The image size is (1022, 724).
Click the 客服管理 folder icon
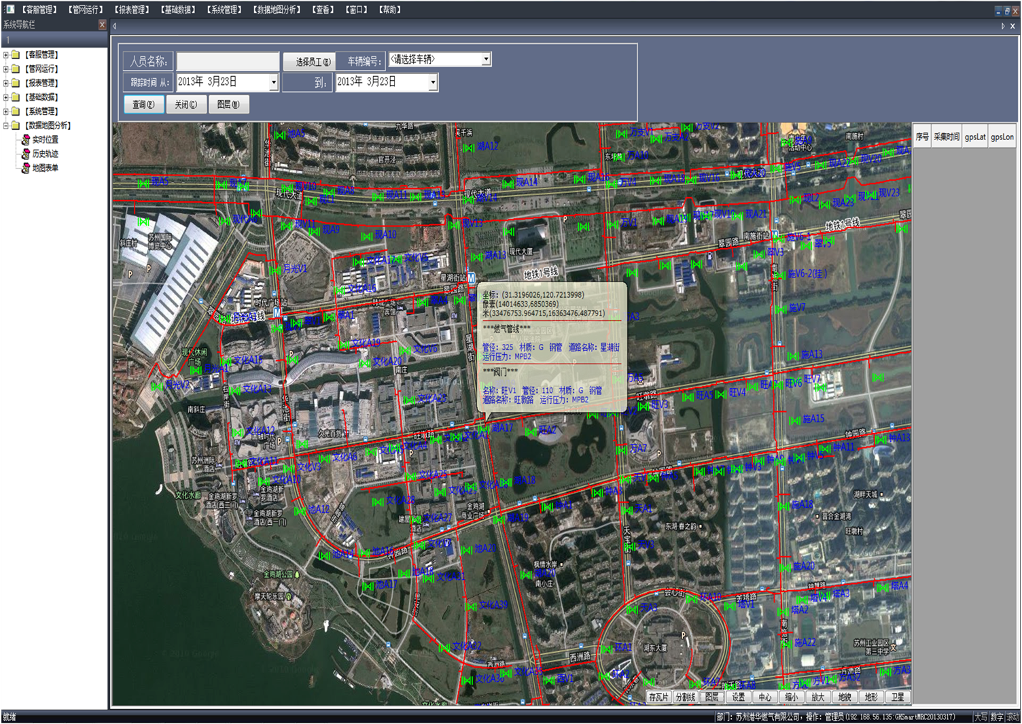pyautogui.click(x=16, y=55)
